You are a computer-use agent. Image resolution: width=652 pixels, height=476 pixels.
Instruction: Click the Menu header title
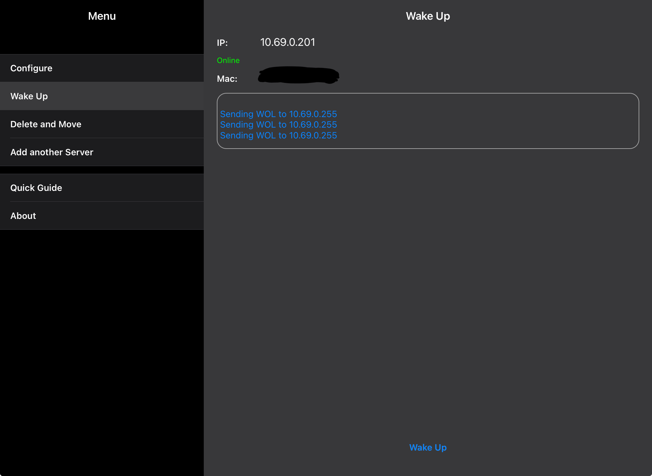coord(102,16)
